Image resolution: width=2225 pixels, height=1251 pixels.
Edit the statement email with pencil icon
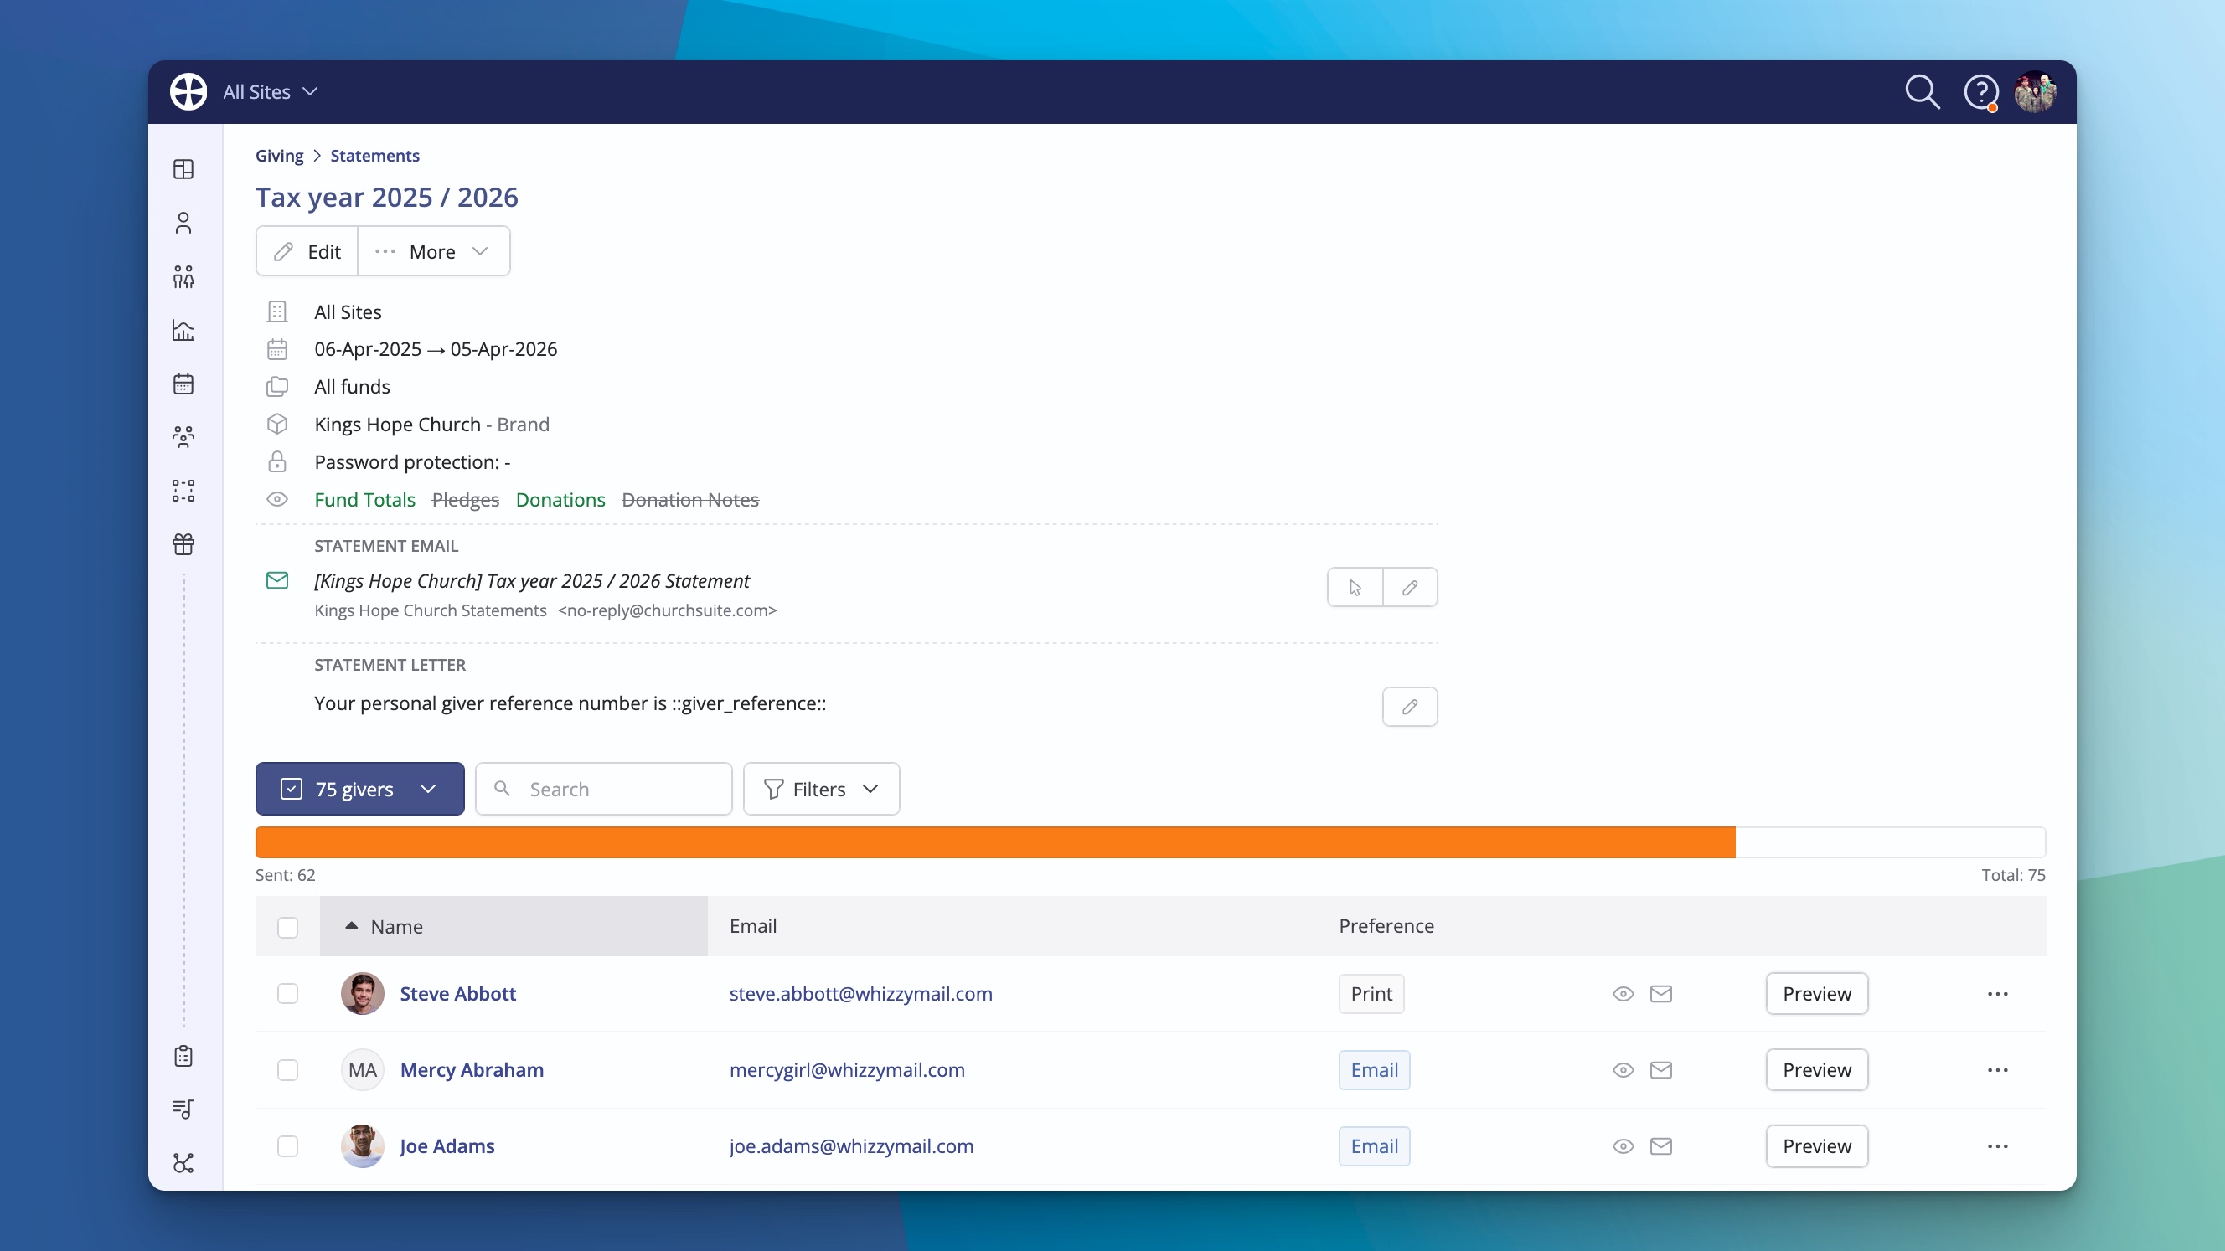1410,587
